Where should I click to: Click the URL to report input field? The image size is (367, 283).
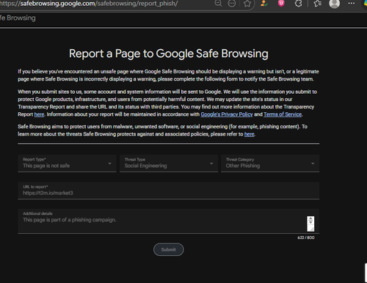point(169,191)
